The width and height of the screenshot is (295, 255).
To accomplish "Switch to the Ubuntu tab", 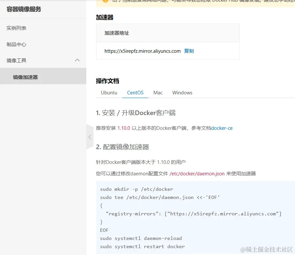I will tap(109, 93).
